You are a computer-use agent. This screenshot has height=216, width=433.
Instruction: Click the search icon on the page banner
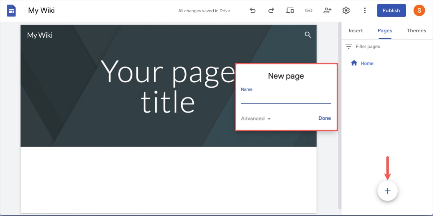308,35
